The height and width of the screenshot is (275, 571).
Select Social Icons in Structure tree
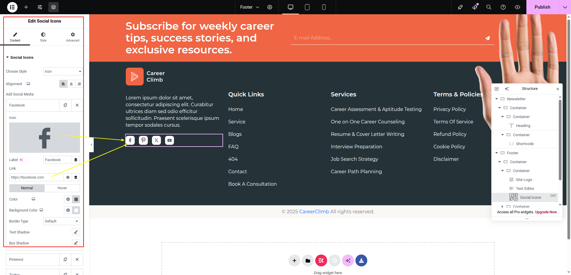[525, 197]
